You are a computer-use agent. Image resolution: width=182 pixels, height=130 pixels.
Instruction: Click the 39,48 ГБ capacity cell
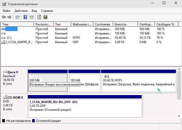120,38
